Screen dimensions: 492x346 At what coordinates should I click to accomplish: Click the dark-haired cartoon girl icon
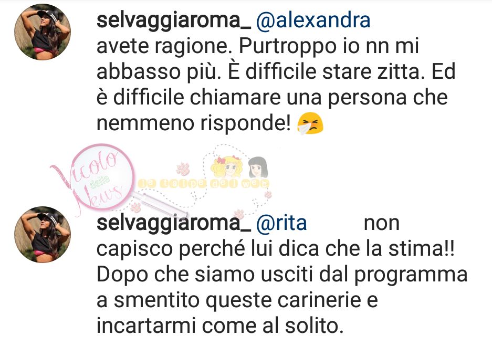click(x=258, y=167)
